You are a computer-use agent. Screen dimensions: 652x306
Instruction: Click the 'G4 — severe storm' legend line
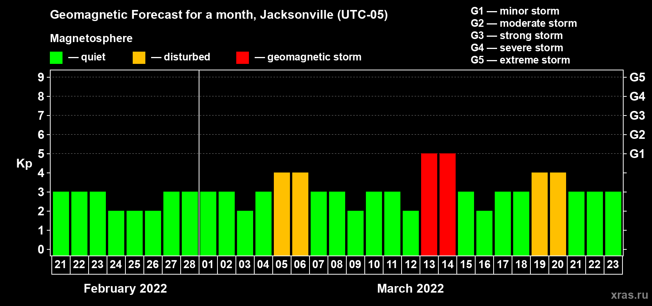pyautogui.click(x=517, y=48)
